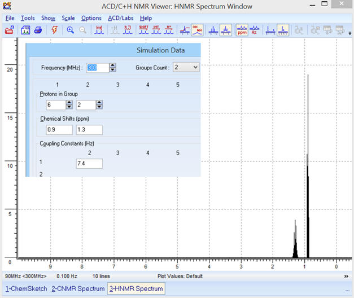Open the Scale menu
This screenshot has height=298, width=354.
pyautogui.click(x=68, y=18)
